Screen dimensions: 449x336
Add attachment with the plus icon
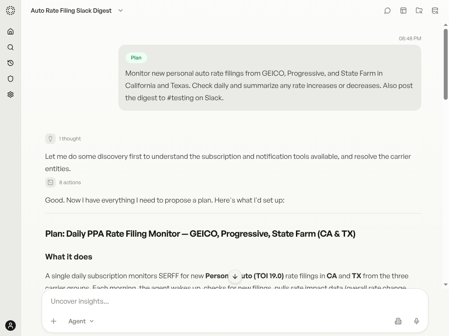[53, 321]
